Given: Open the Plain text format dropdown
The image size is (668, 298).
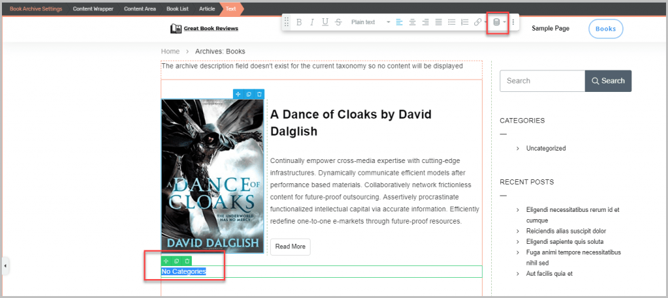Looking at the screenshot, I should click(x=369, y=22).
